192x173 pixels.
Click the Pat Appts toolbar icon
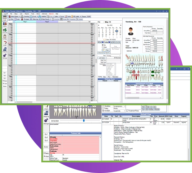click(22, 19)
